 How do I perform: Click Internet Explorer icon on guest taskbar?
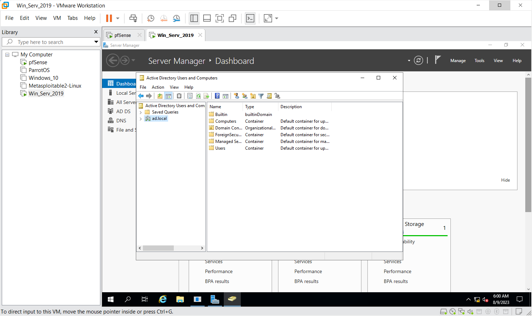coord(163,299)
